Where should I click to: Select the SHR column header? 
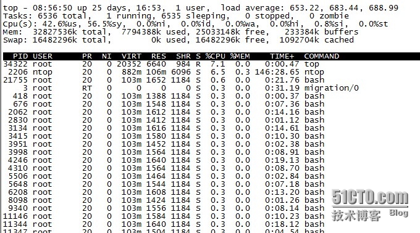(x=183, y=56)
